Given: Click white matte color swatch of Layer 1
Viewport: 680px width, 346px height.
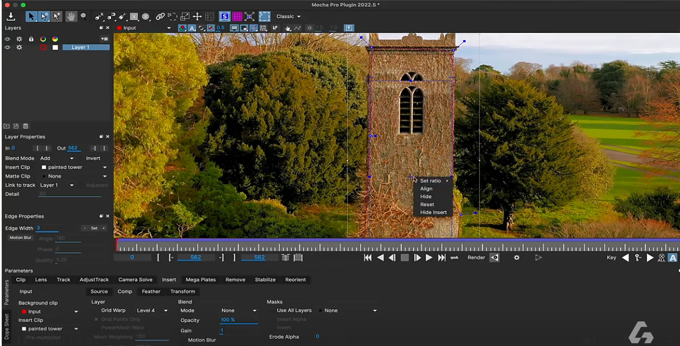Looking at the screenshot, I should click(x=55, y=48).
